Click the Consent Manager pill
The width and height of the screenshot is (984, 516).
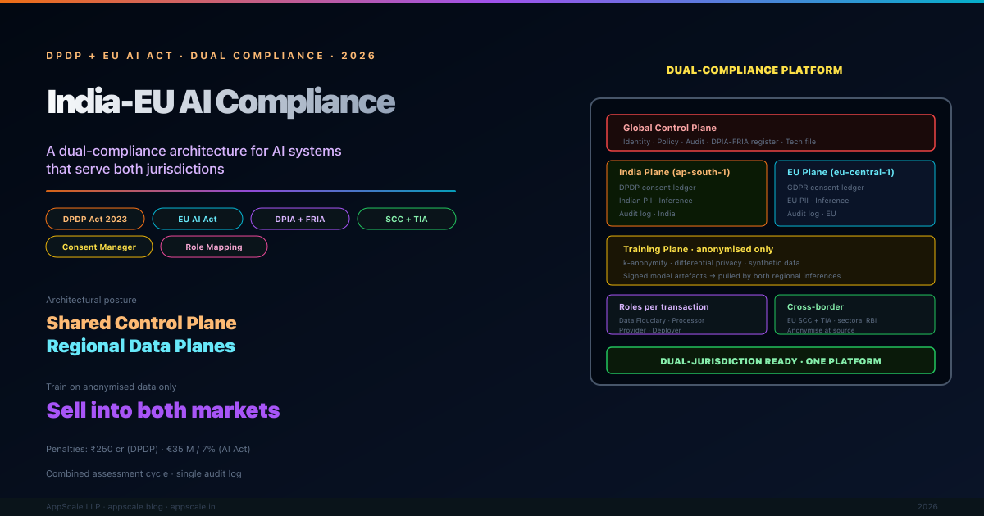[x=99, y=247]
